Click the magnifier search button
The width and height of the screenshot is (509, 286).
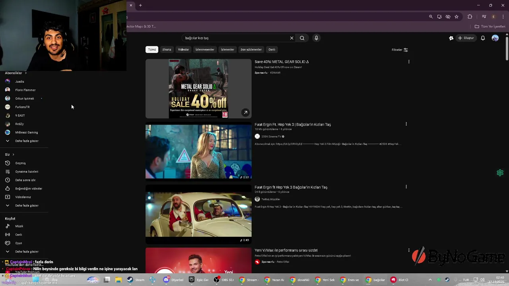click(x=302, y=38)
